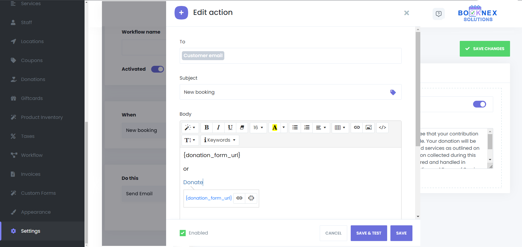Image resolution: width=522 pixels, height=247 pixels.
Task: Go to Custom Forms in sidebar
Action: (38, 193)
